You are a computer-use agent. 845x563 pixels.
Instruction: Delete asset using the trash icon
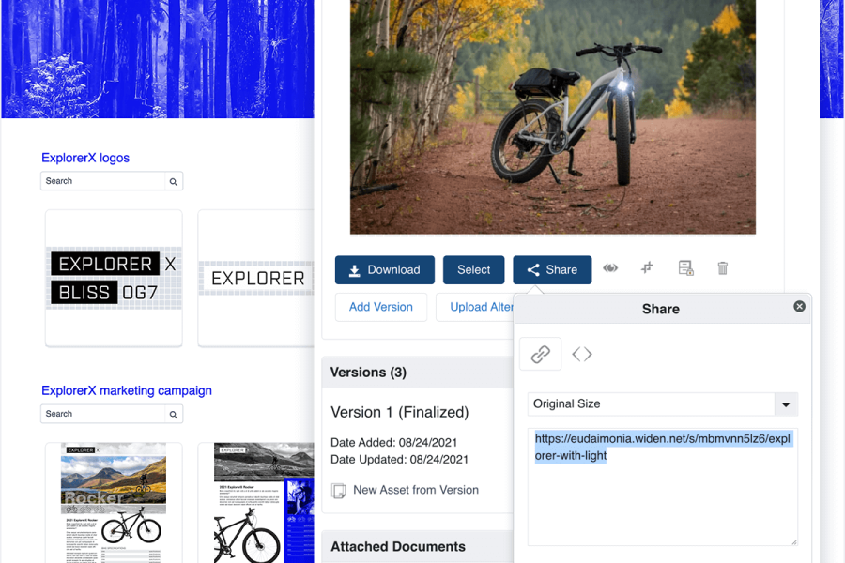pyautogui.click(x=722, y=268)
